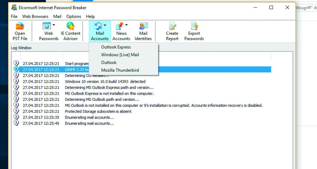
Task: Click info icon of 12:25:35 Enumerating row
Action: 16,117
